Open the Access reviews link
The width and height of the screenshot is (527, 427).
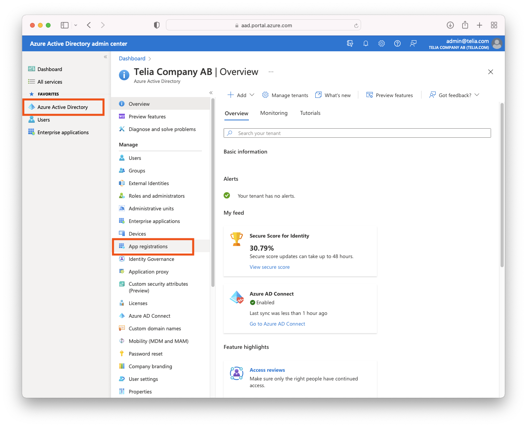click(267, 370)
